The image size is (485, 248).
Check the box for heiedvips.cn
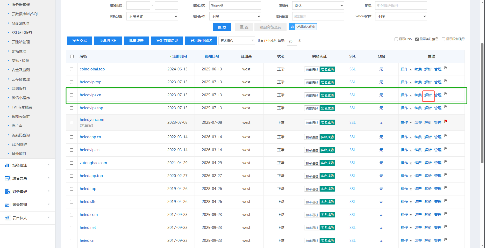[x=72, y=95]
